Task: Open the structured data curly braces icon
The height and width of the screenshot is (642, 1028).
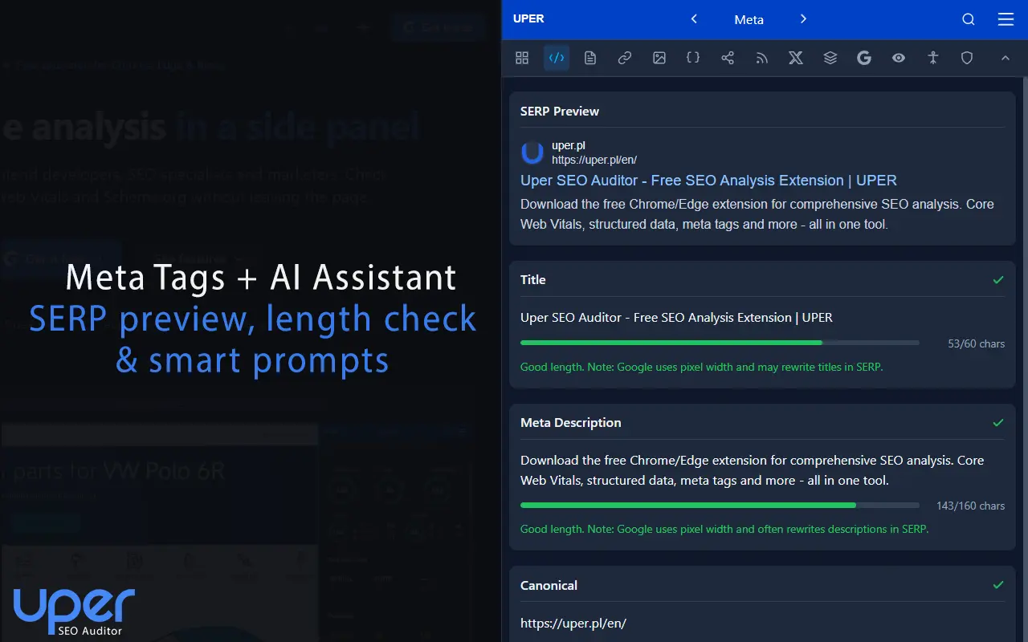Action: [x=693, y=58]
